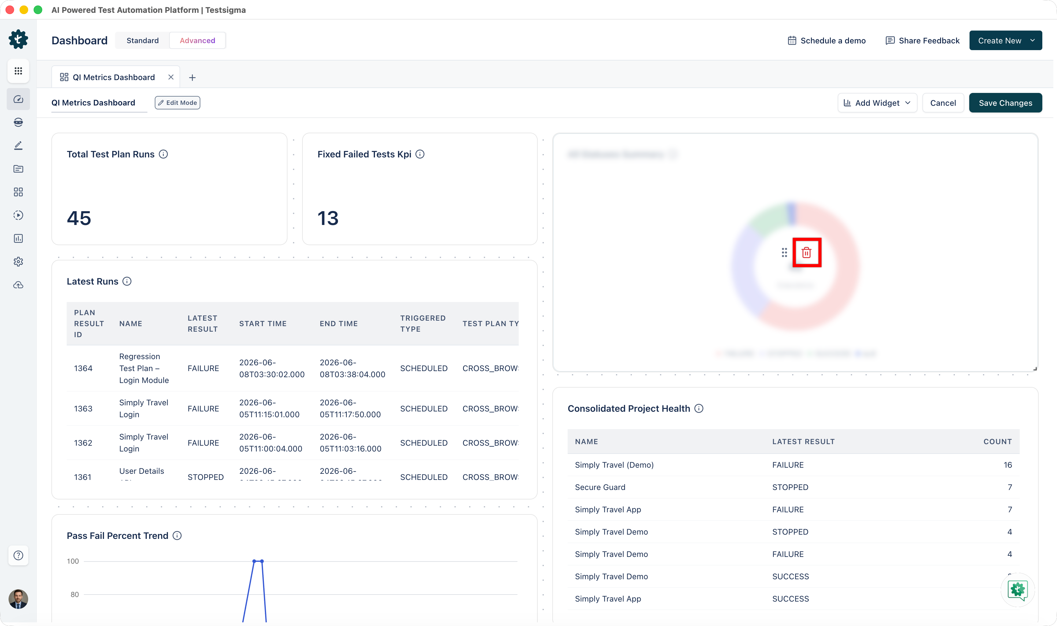The image size is (1057, 626).
Task: Click the PLAN RESULT ID column header
Action: pyautogui.click(x=89, y=324)
